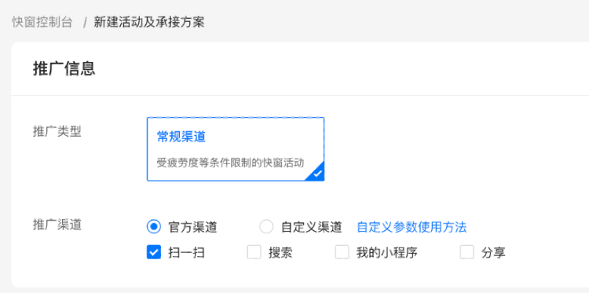Check the 分享 checkbox box
This screenshot has height=293, width=589.
[x=467, y=252]
